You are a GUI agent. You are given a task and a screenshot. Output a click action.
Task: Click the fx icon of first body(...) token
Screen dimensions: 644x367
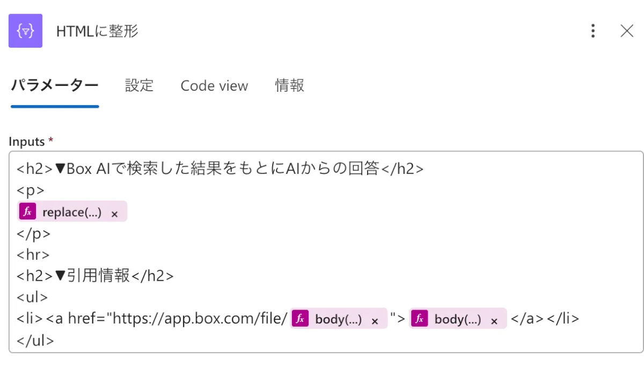point(300,319)
